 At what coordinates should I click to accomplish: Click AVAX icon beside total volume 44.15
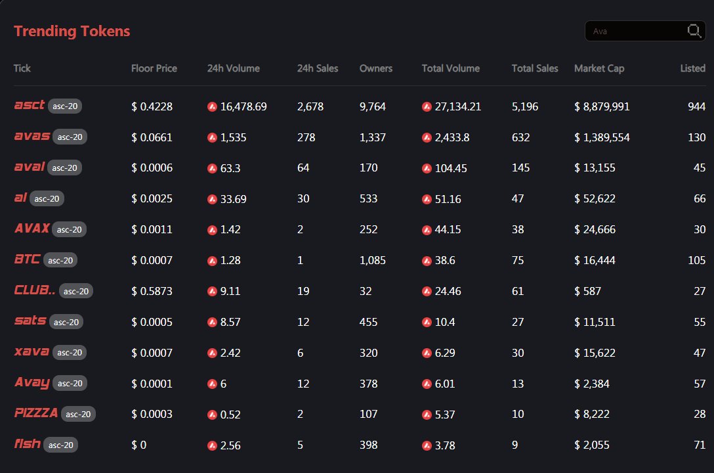point(427,230)
